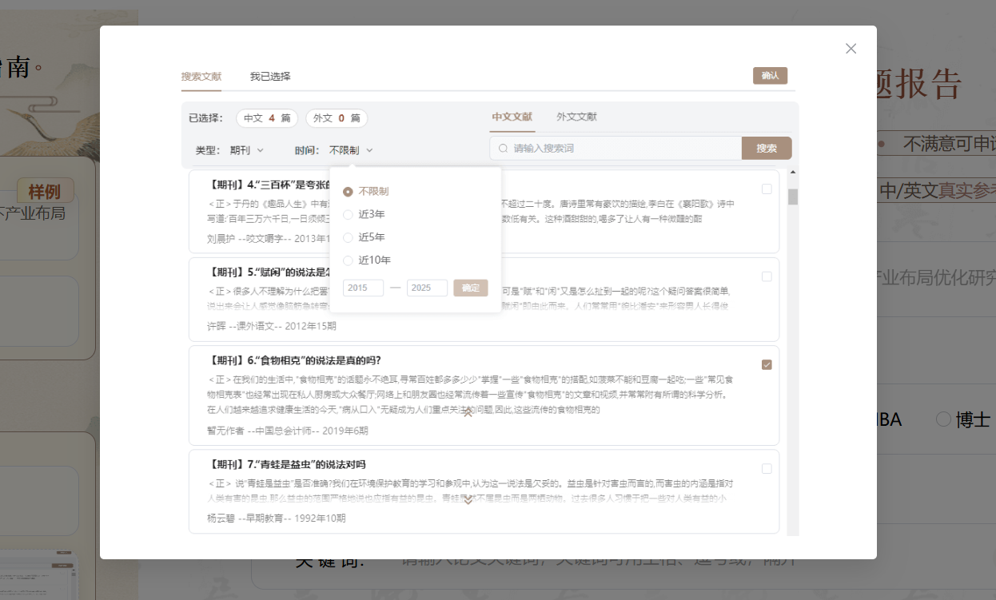Select the 近5年 time radio option
The image size is (996, 600).
pyautogui.click(x=348, y=237)
